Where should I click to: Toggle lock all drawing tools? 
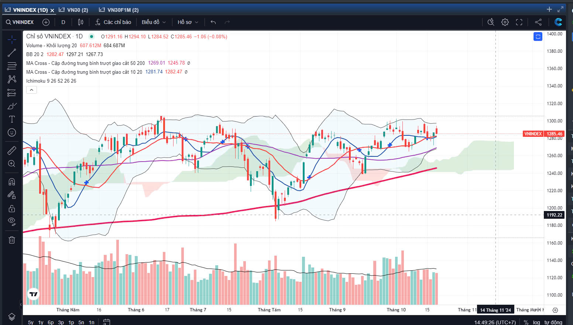click(x=12, y=208)
